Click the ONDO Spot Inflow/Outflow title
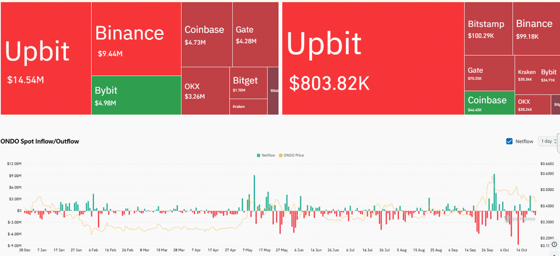The height and width of the screenshot is (256, 560). pos(39,141)
